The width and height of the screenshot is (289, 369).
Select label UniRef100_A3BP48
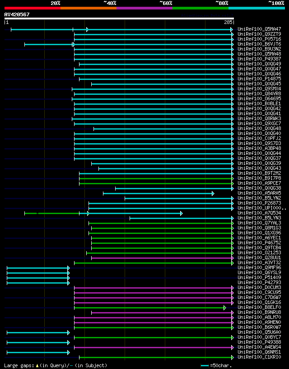point(259,148)
